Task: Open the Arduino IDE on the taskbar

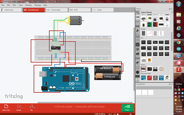Action: click(179, 49)
